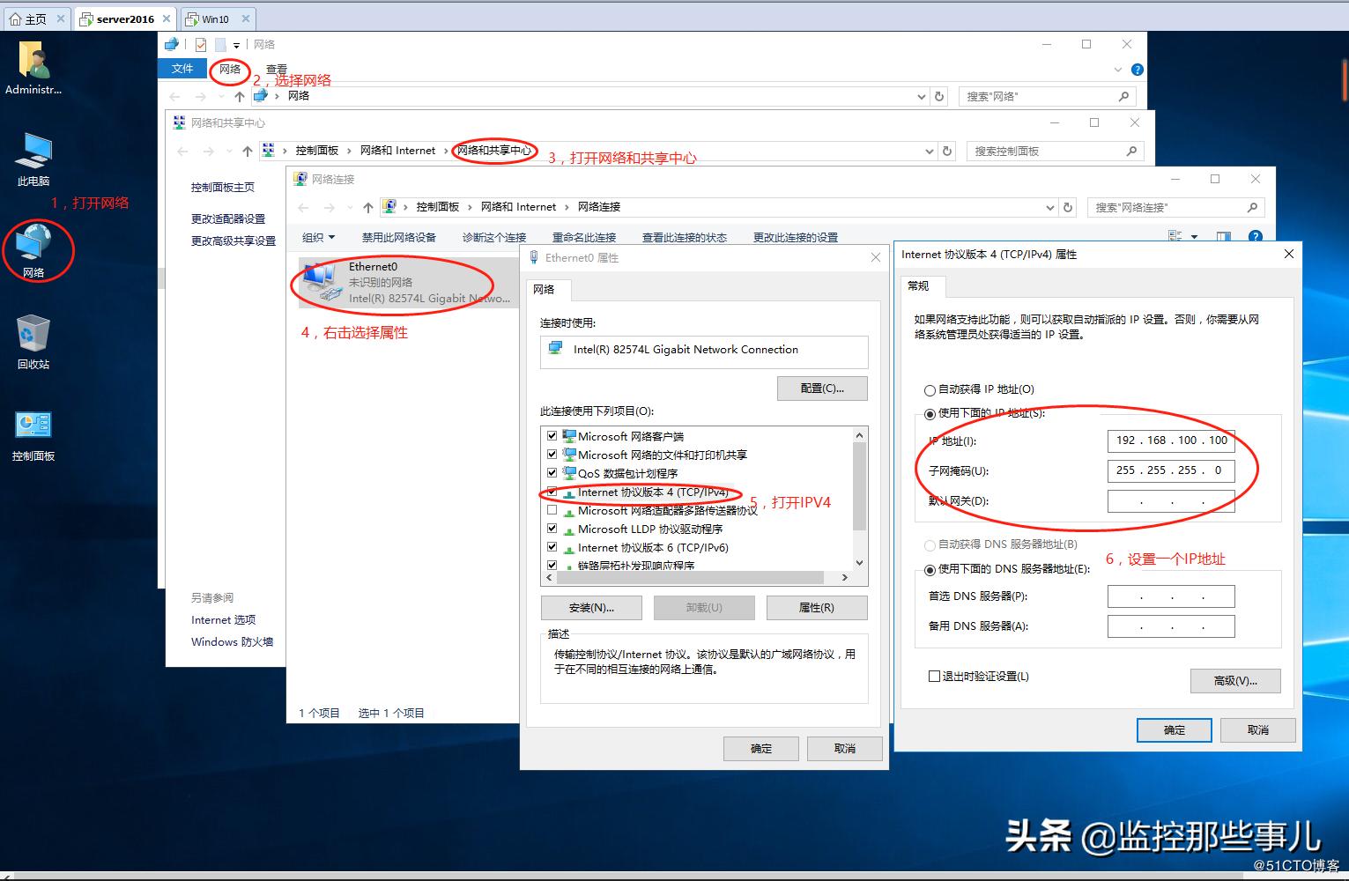Open the 网络 desktop icon
Image resolution: width=1349 pixels, height=881 pixels.
36,251
